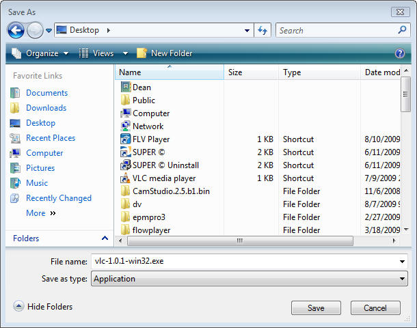Expand the arrow after Desktop in address bar
Screen dimensions: 417x328
109,30
